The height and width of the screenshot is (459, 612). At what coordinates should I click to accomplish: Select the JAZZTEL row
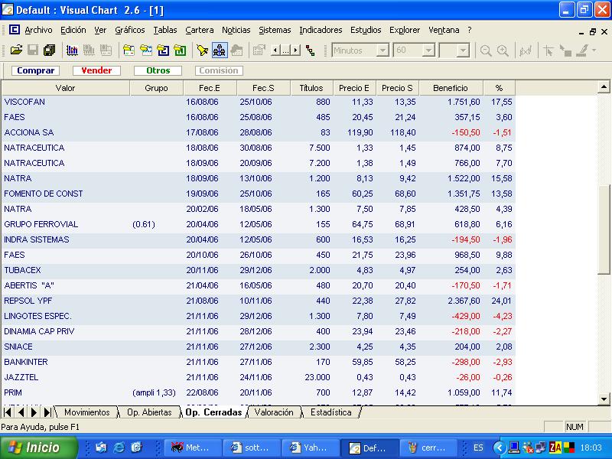click(x=258, y=377)
